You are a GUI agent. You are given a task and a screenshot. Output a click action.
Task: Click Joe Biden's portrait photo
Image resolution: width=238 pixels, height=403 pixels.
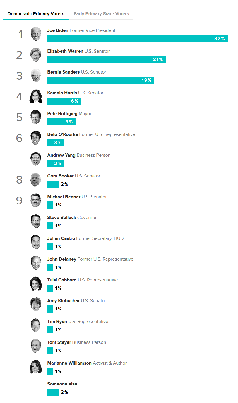pyautogui.click(x=36, y=34)
